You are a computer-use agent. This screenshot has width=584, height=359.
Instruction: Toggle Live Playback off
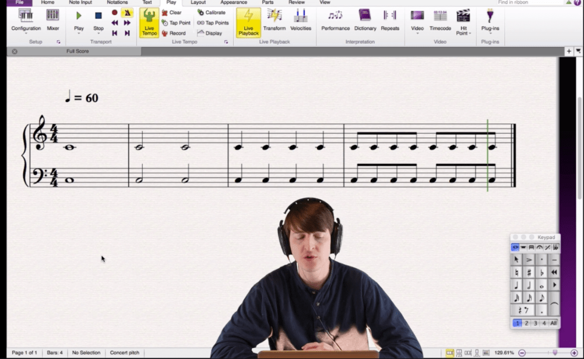(x=248, y=23)
